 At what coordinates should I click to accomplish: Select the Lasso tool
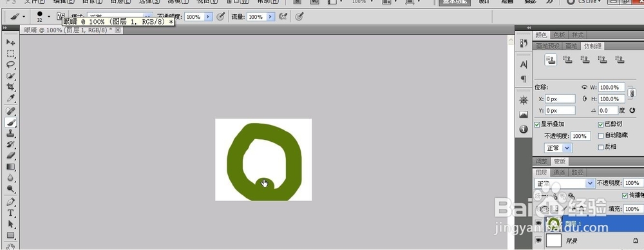(11, 65)
